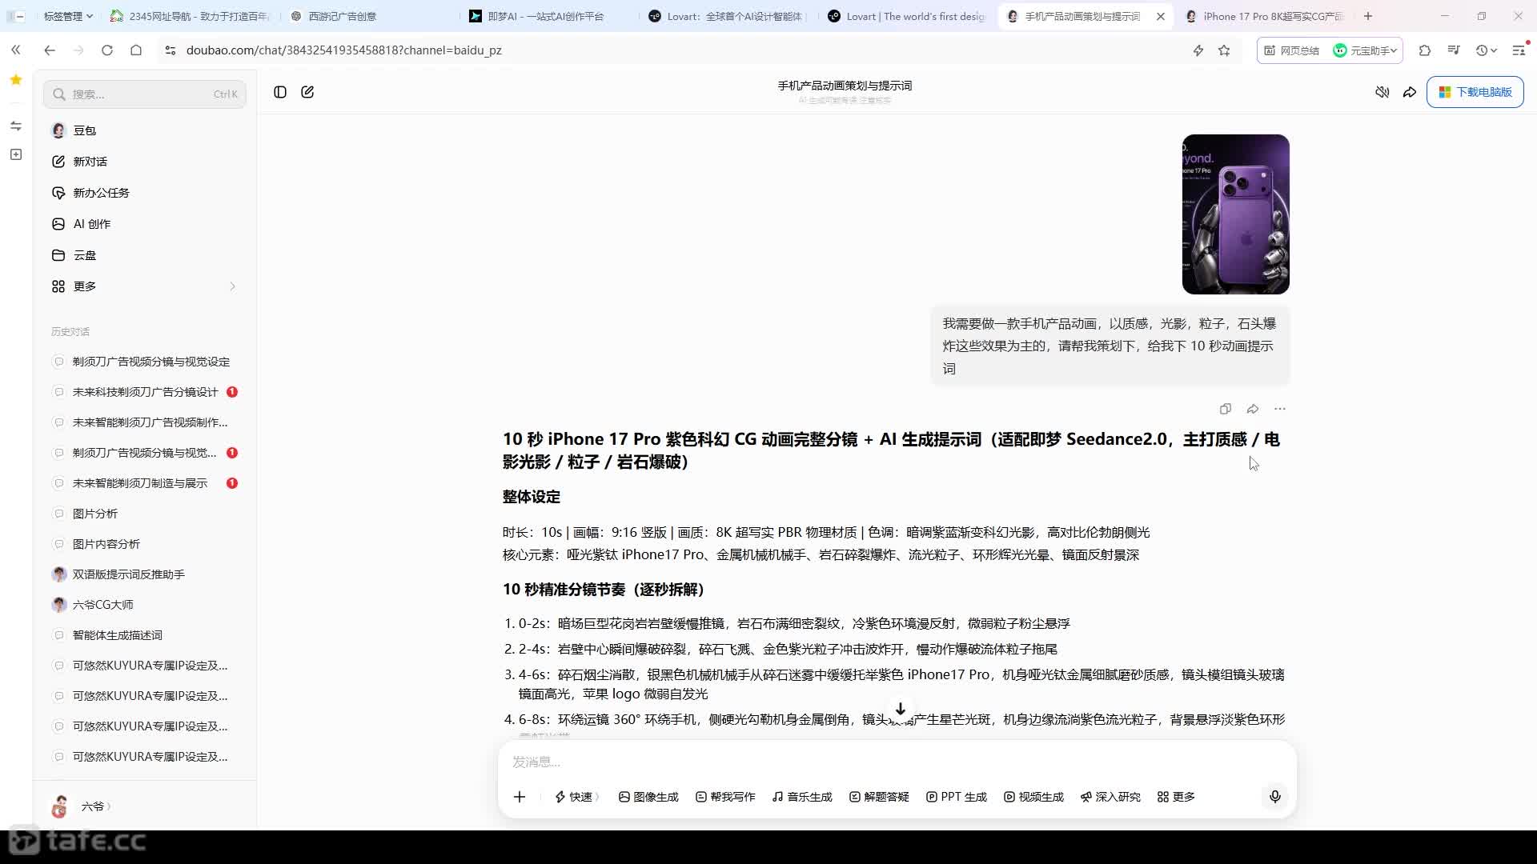1537x864 pixels.
Task: Choose the 音乐生成 skill
Action: [802, 797]
